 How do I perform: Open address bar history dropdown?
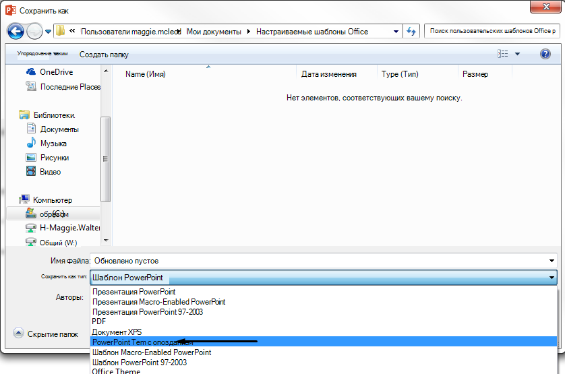(x=396, y=32)
